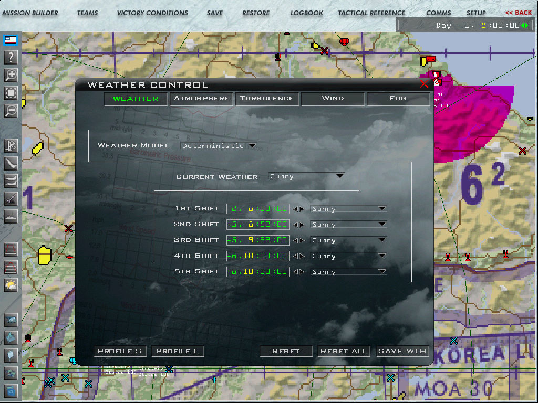Open the Teams menu
The height and width of the screenshot is (403, 538).
88,13
